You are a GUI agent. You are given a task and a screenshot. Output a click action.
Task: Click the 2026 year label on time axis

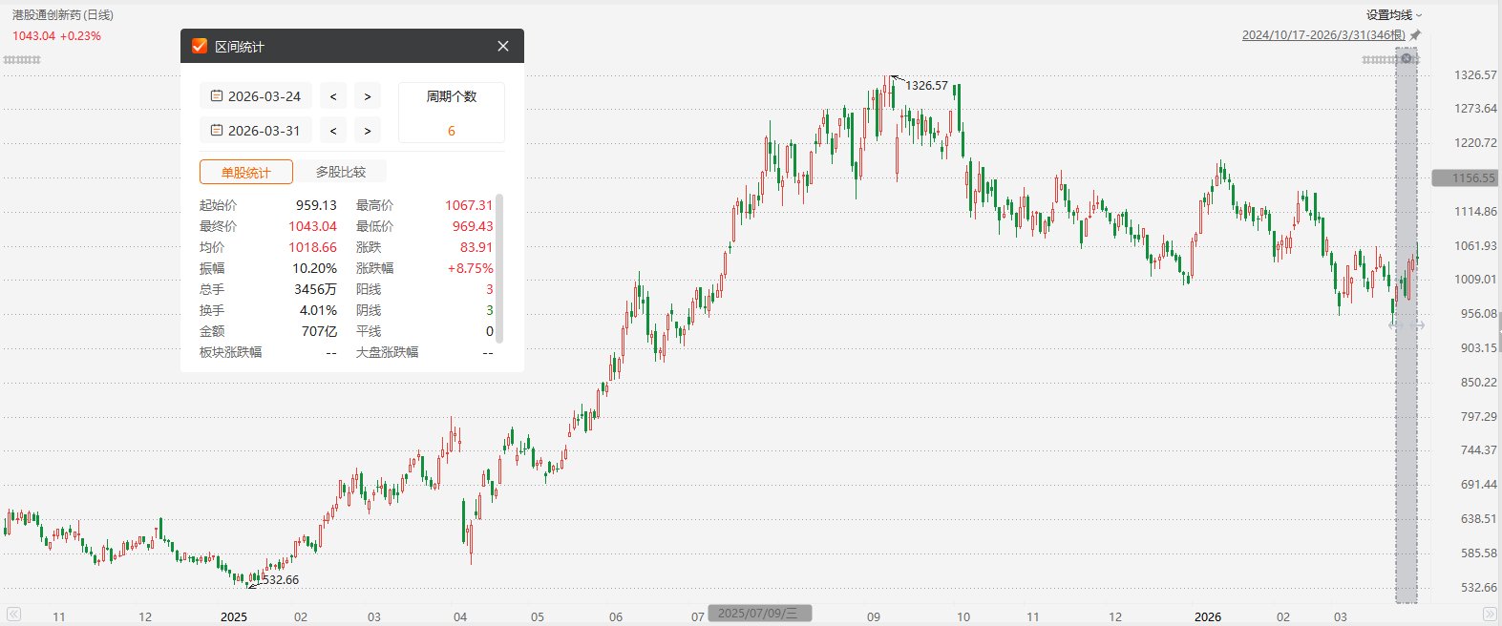1208,616
